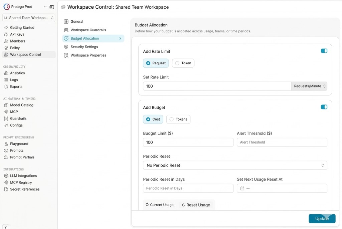Click the Logs list icon

click(x=6, y=80)
